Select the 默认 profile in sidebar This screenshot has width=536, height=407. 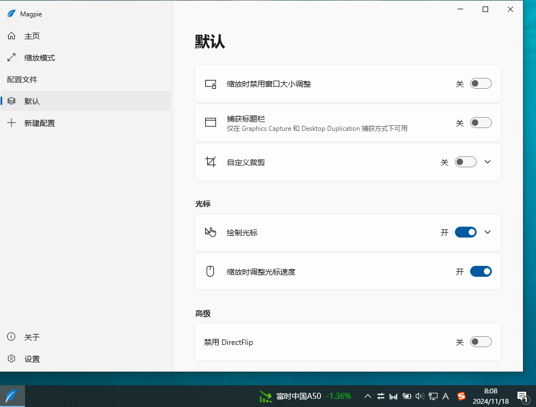[85, 101]
